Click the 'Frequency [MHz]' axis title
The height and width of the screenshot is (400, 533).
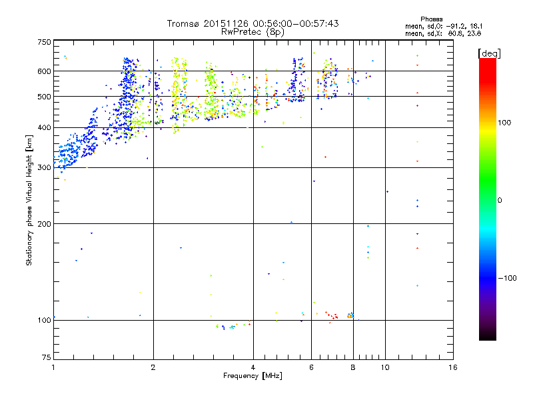(253, 376)
